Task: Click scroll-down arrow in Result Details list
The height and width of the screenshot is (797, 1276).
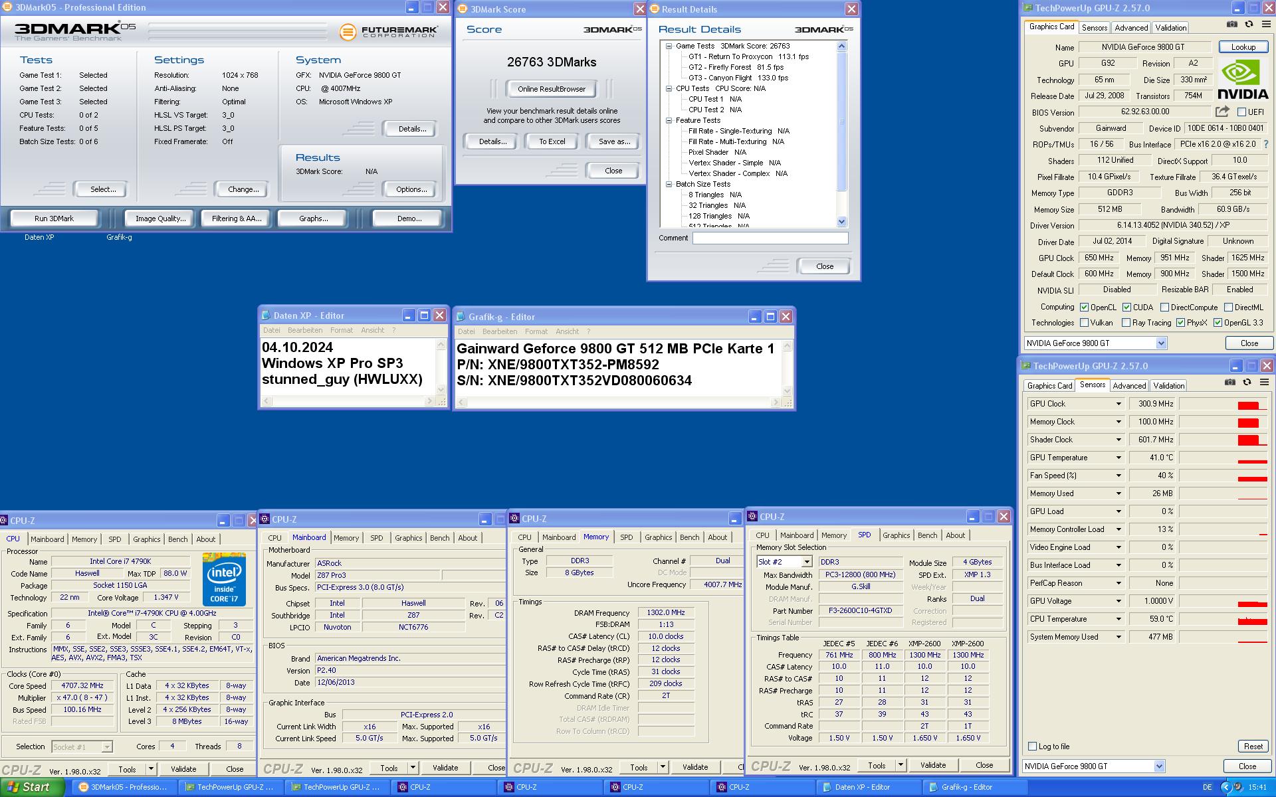Action: 842,222
